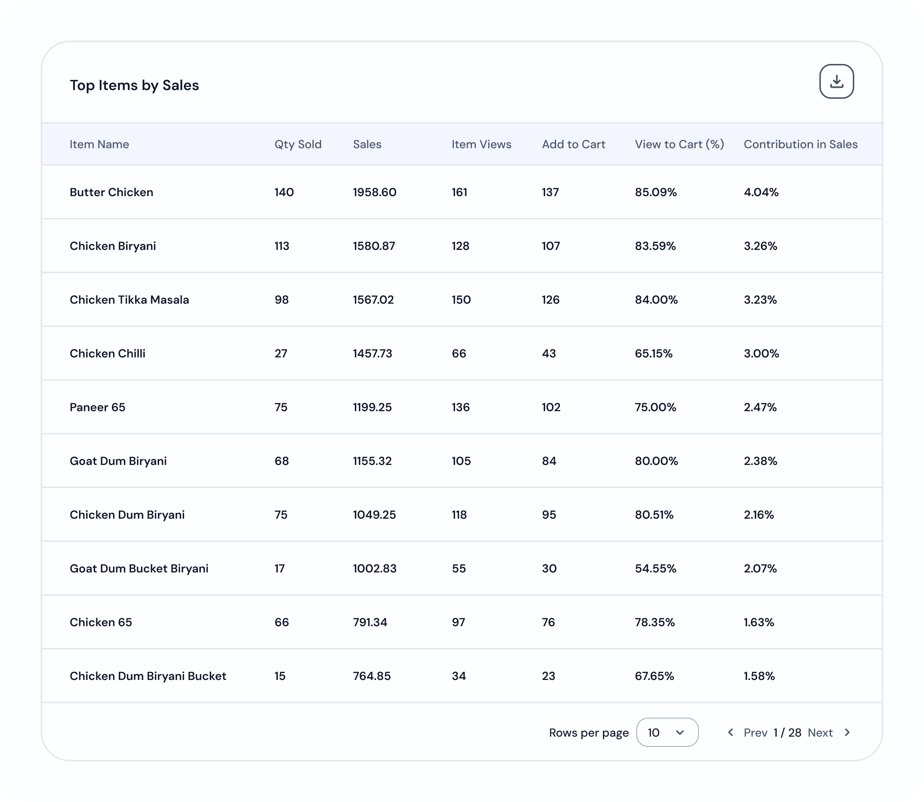Select the Goat Dum Biryani item name
This screenshot has width=924, height=802.
click(x=118, y=461)
